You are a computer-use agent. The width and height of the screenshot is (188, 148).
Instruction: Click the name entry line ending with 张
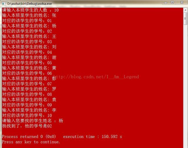coord(29,15)
